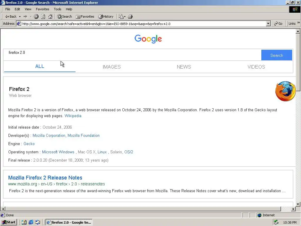Open the Favorites pane from the toolbar
The width and height of the screenshot is (301, 226).
85,16
